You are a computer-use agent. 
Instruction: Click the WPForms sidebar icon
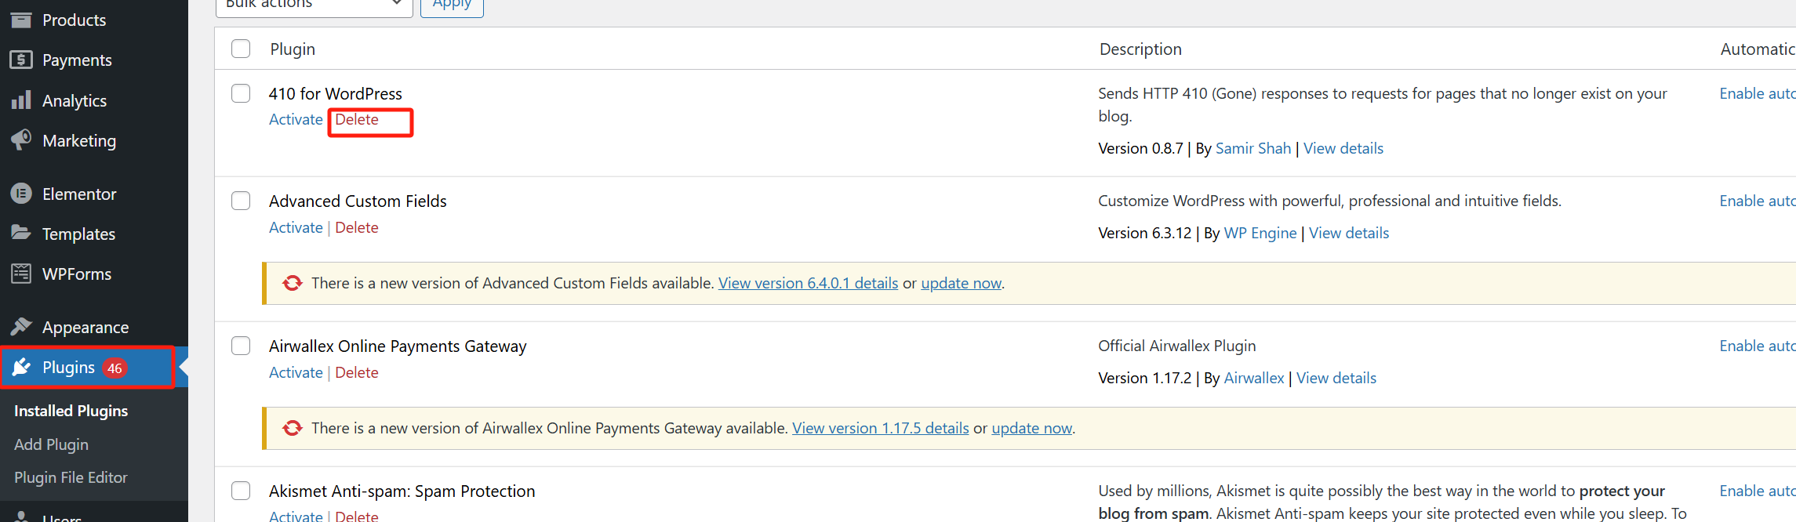click(x=21, y=274)
